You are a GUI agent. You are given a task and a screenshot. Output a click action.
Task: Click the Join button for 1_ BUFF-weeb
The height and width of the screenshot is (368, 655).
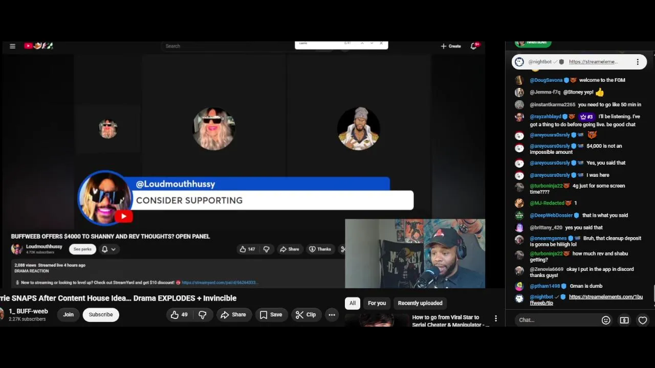(68, 315)
